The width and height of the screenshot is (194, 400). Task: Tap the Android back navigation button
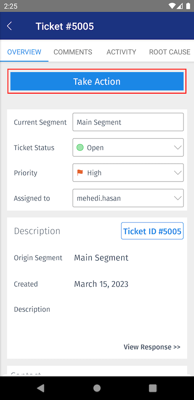point(41,388)
